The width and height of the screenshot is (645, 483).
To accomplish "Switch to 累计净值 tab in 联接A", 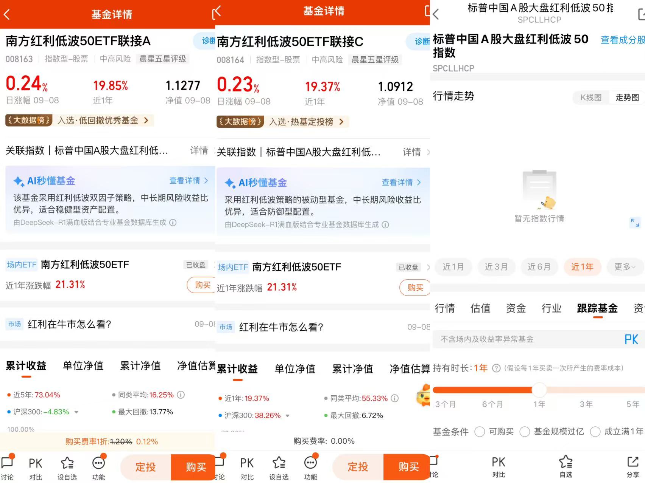I will (140, 365).
